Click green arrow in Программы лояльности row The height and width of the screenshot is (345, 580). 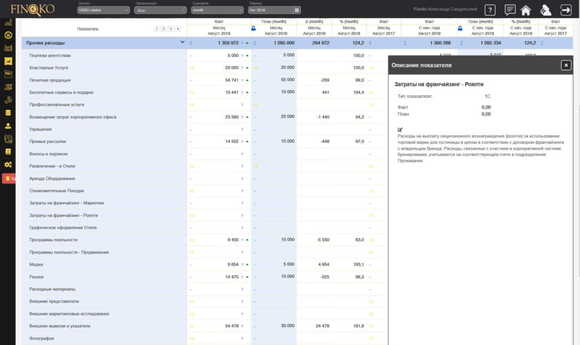coord(247,240)
